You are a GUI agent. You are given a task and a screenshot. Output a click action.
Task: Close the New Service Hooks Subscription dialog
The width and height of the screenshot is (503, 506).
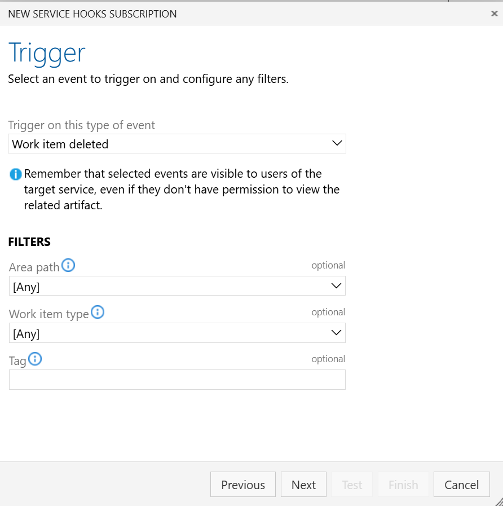(x=494, y=14)
